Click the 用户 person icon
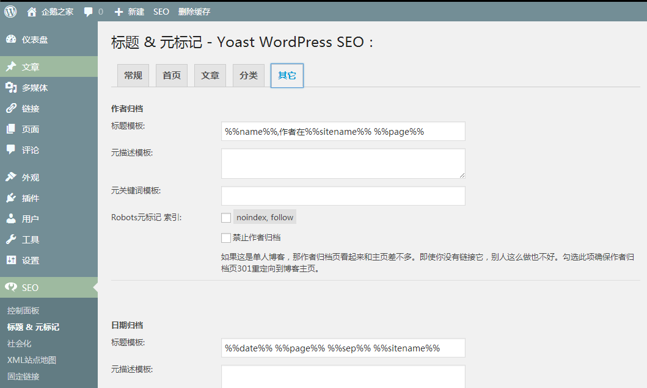 coord(11,219)
